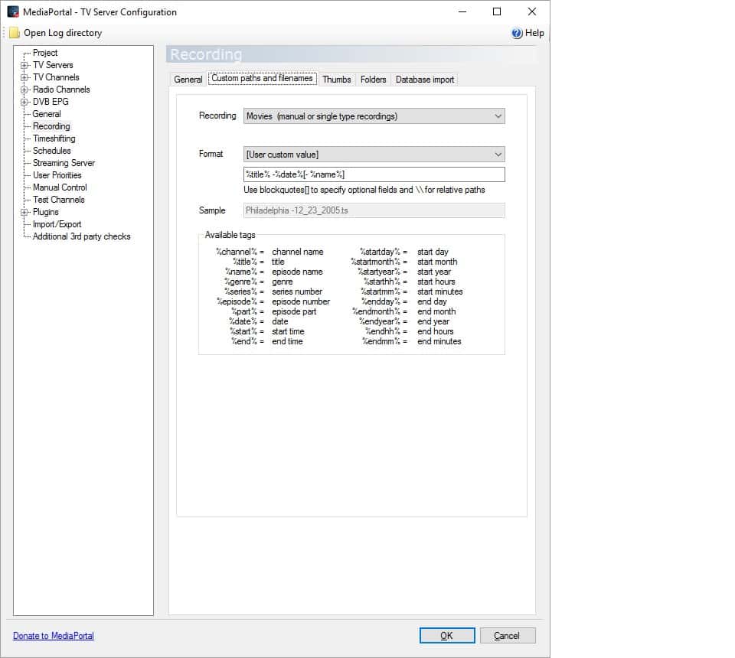735x658 pixels.
Task: Click the MediaPortal app icon in title bar
Action: click(13, 11)
